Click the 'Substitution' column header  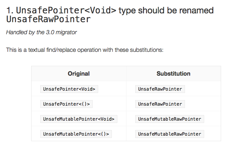click(x=173, y=74)
